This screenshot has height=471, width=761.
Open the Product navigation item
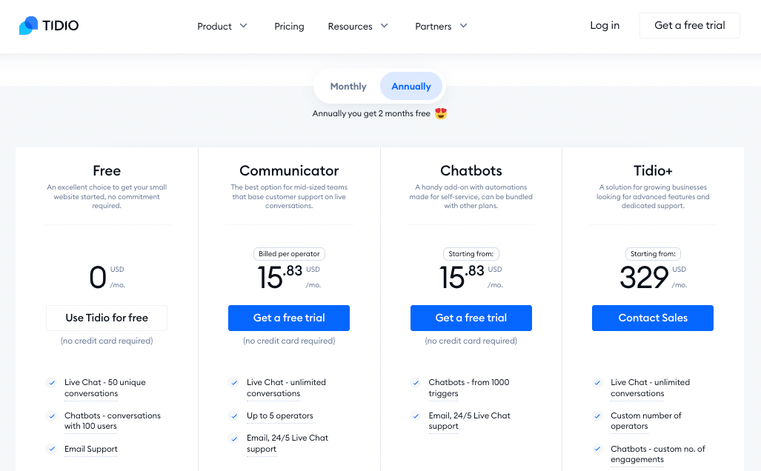(214, 26)
